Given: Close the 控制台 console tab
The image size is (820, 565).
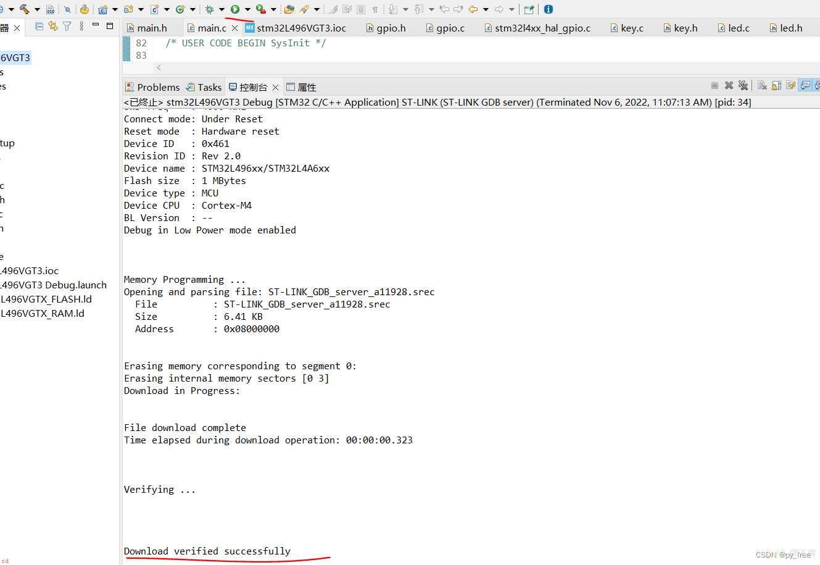Looking at the screenshot, I should [276, 88].
